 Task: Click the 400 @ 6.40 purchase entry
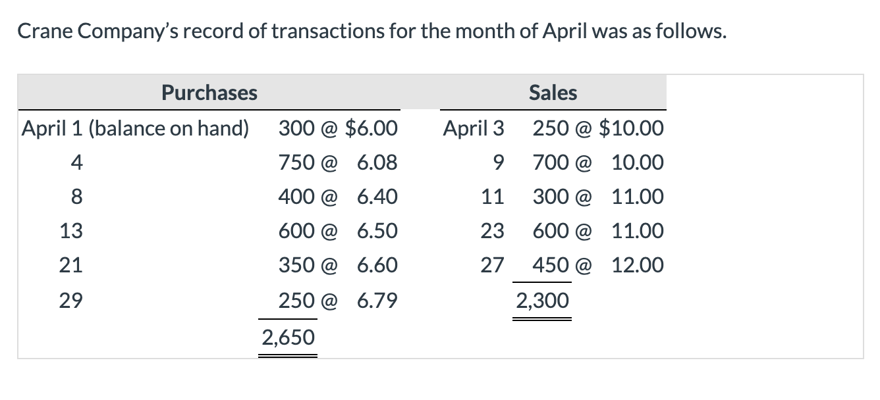point(338,197)
